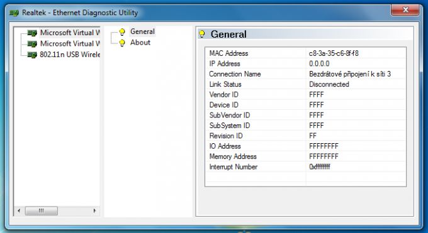Click the window title Realtek - Ethernet Diagnostic Utility
This screenshot has width=428, height=233.
tap(80, 13)
